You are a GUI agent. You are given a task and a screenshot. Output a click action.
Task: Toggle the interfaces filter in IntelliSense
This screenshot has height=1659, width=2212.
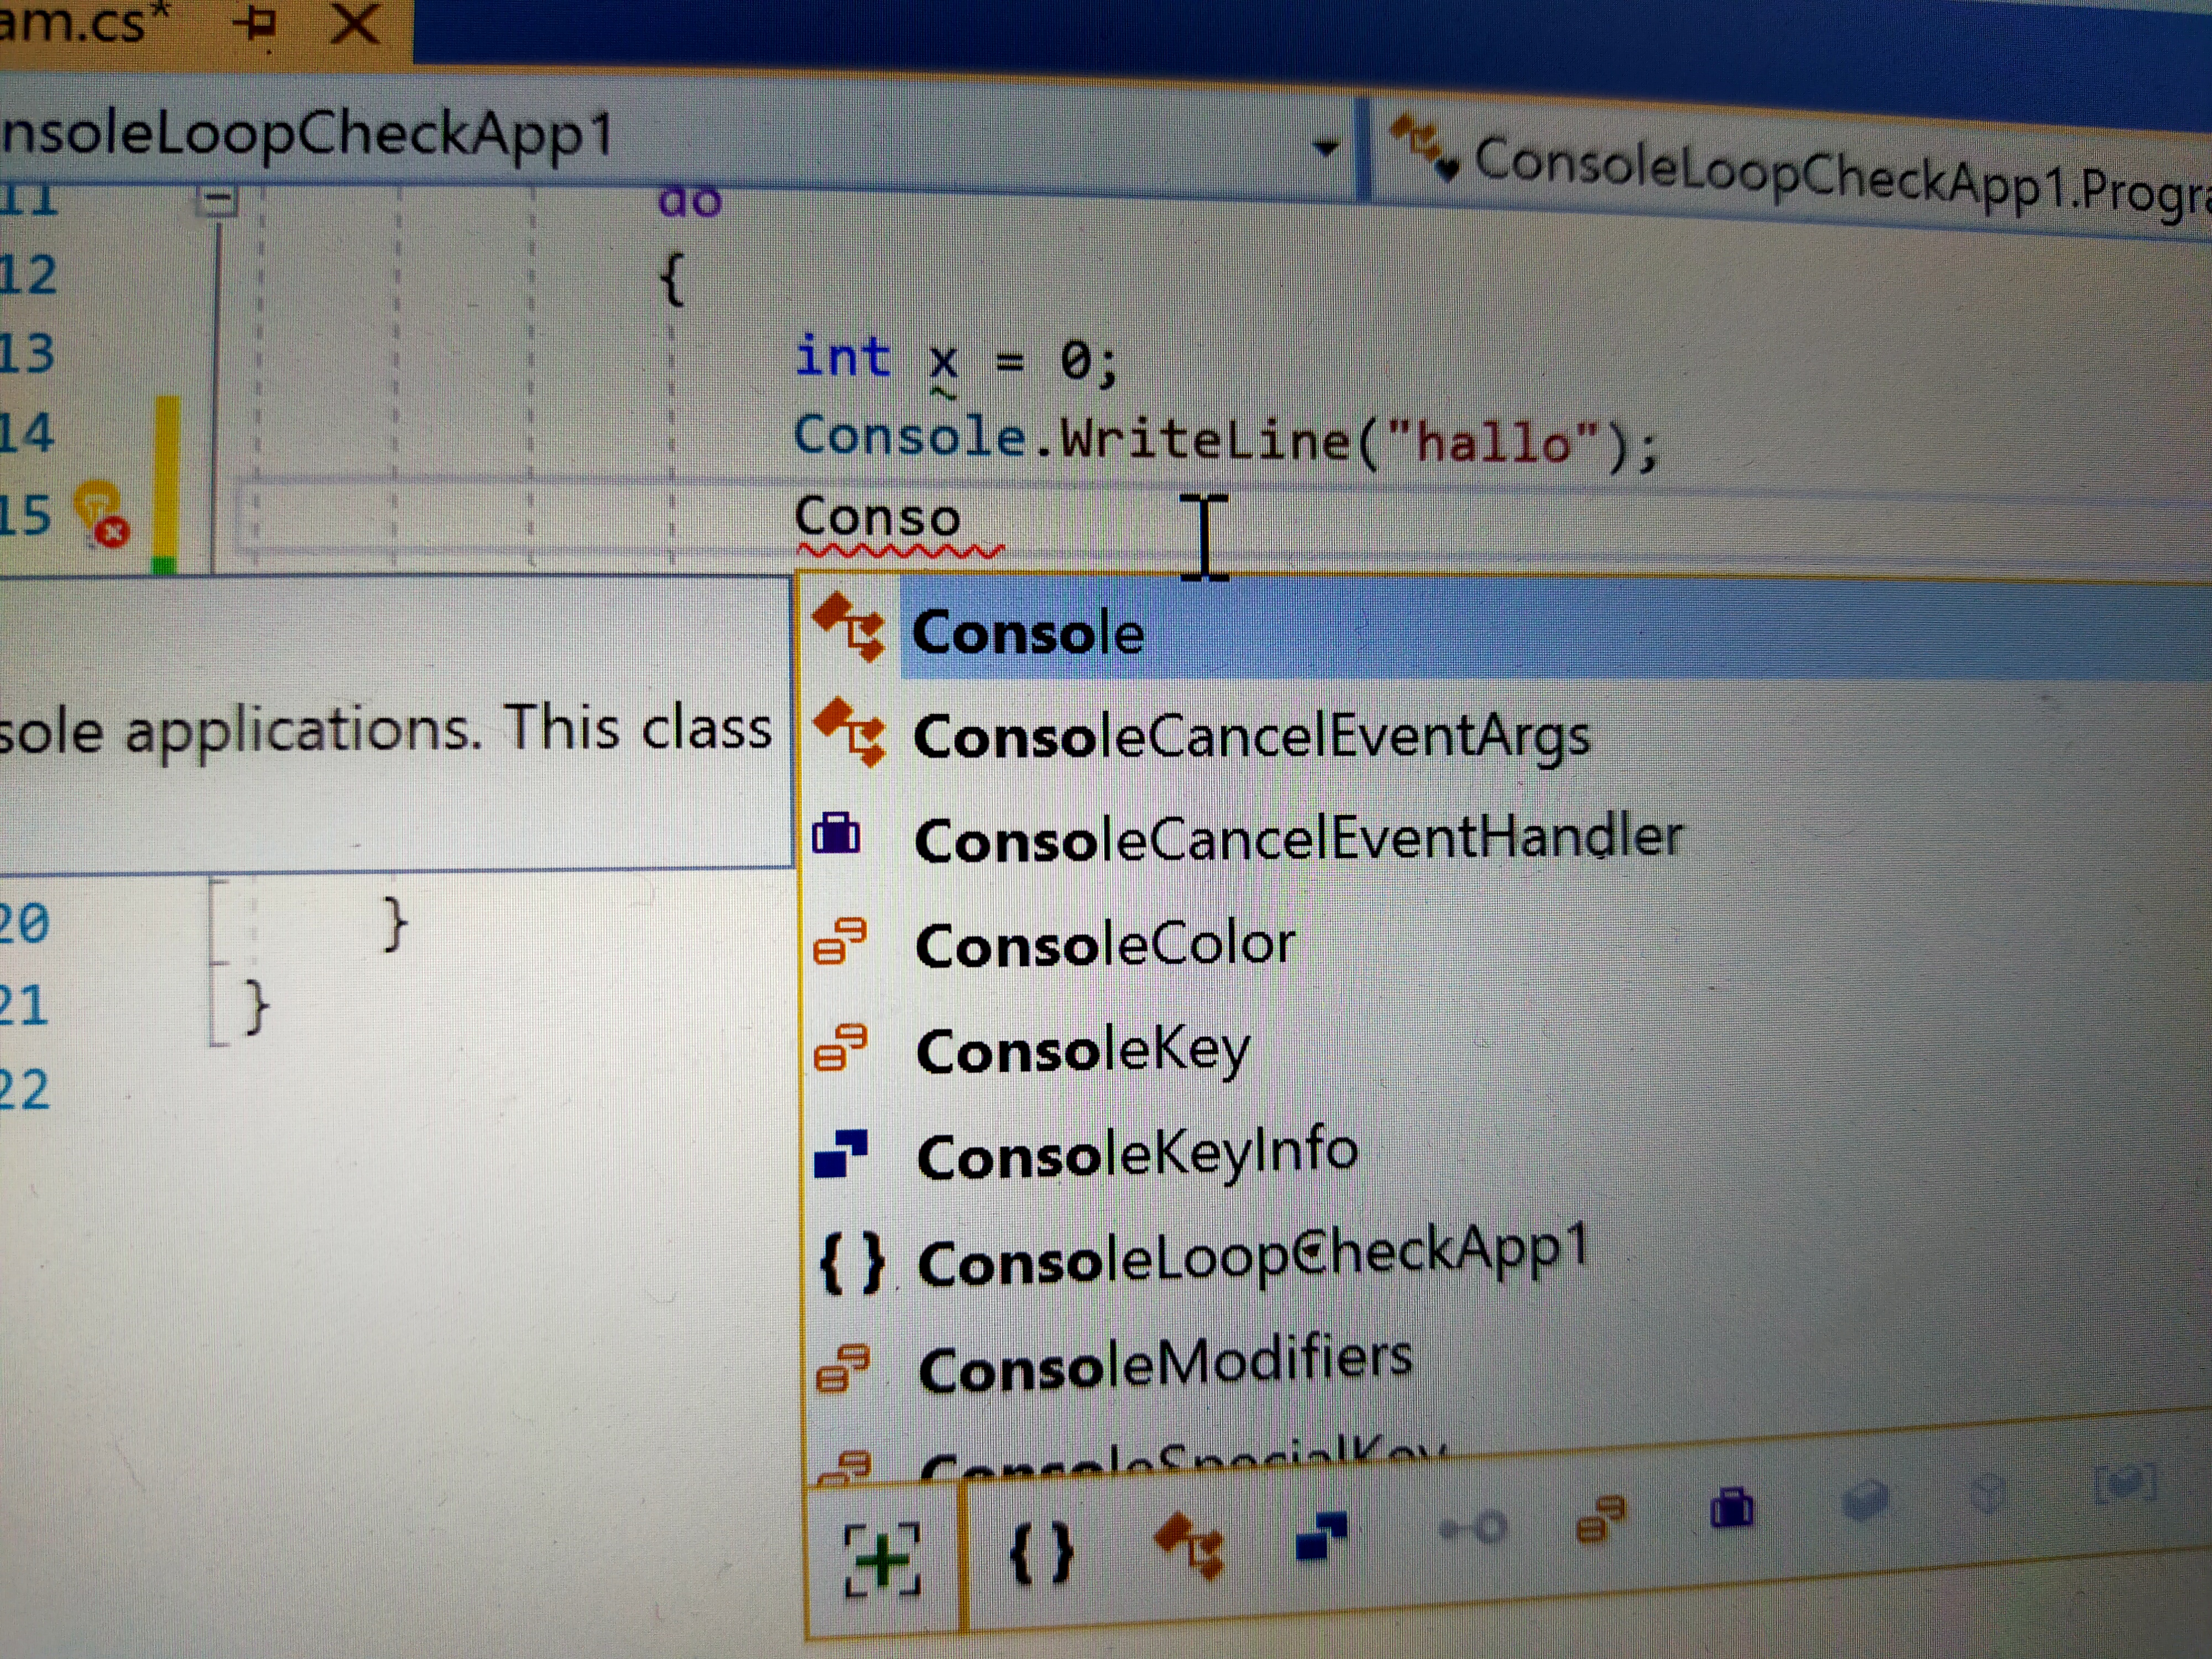[x=1472, y=1528]
